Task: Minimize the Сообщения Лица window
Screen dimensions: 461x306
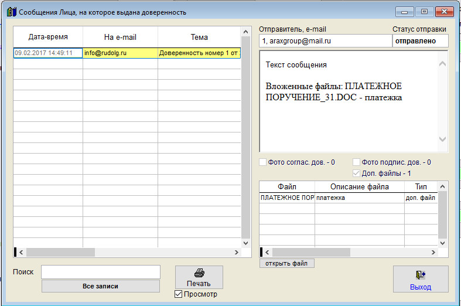Action: pos(405,12)
